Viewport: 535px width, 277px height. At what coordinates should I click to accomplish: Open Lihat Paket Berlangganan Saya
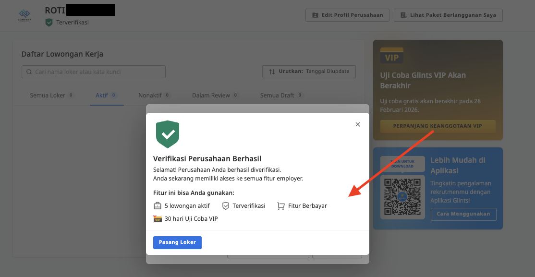click(x=448, y=15)
